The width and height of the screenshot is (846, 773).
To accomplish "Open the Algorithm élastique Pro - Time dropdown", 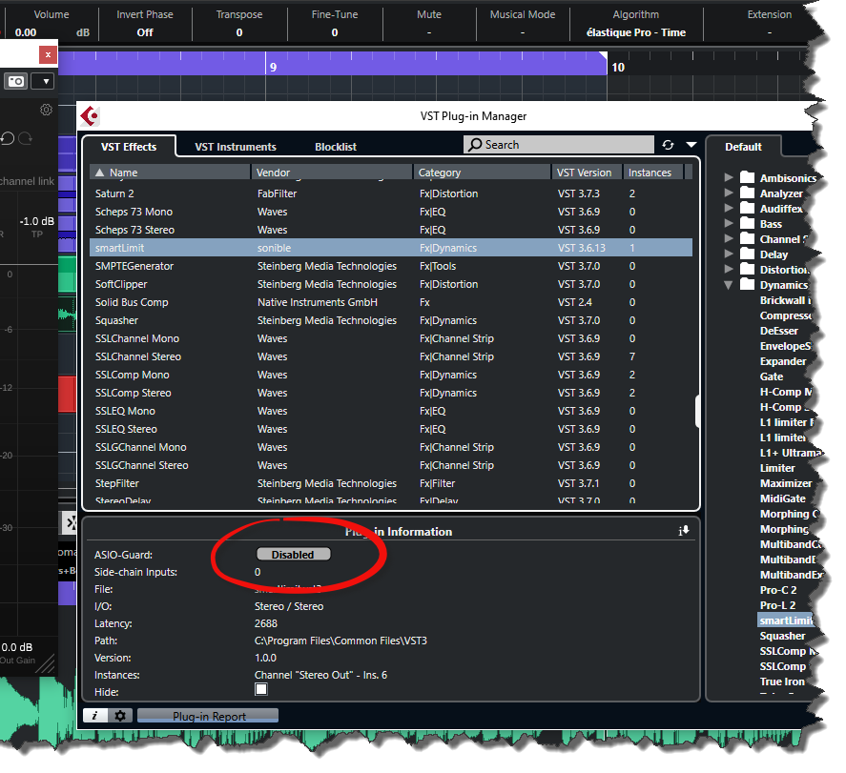I will [636, 32].
